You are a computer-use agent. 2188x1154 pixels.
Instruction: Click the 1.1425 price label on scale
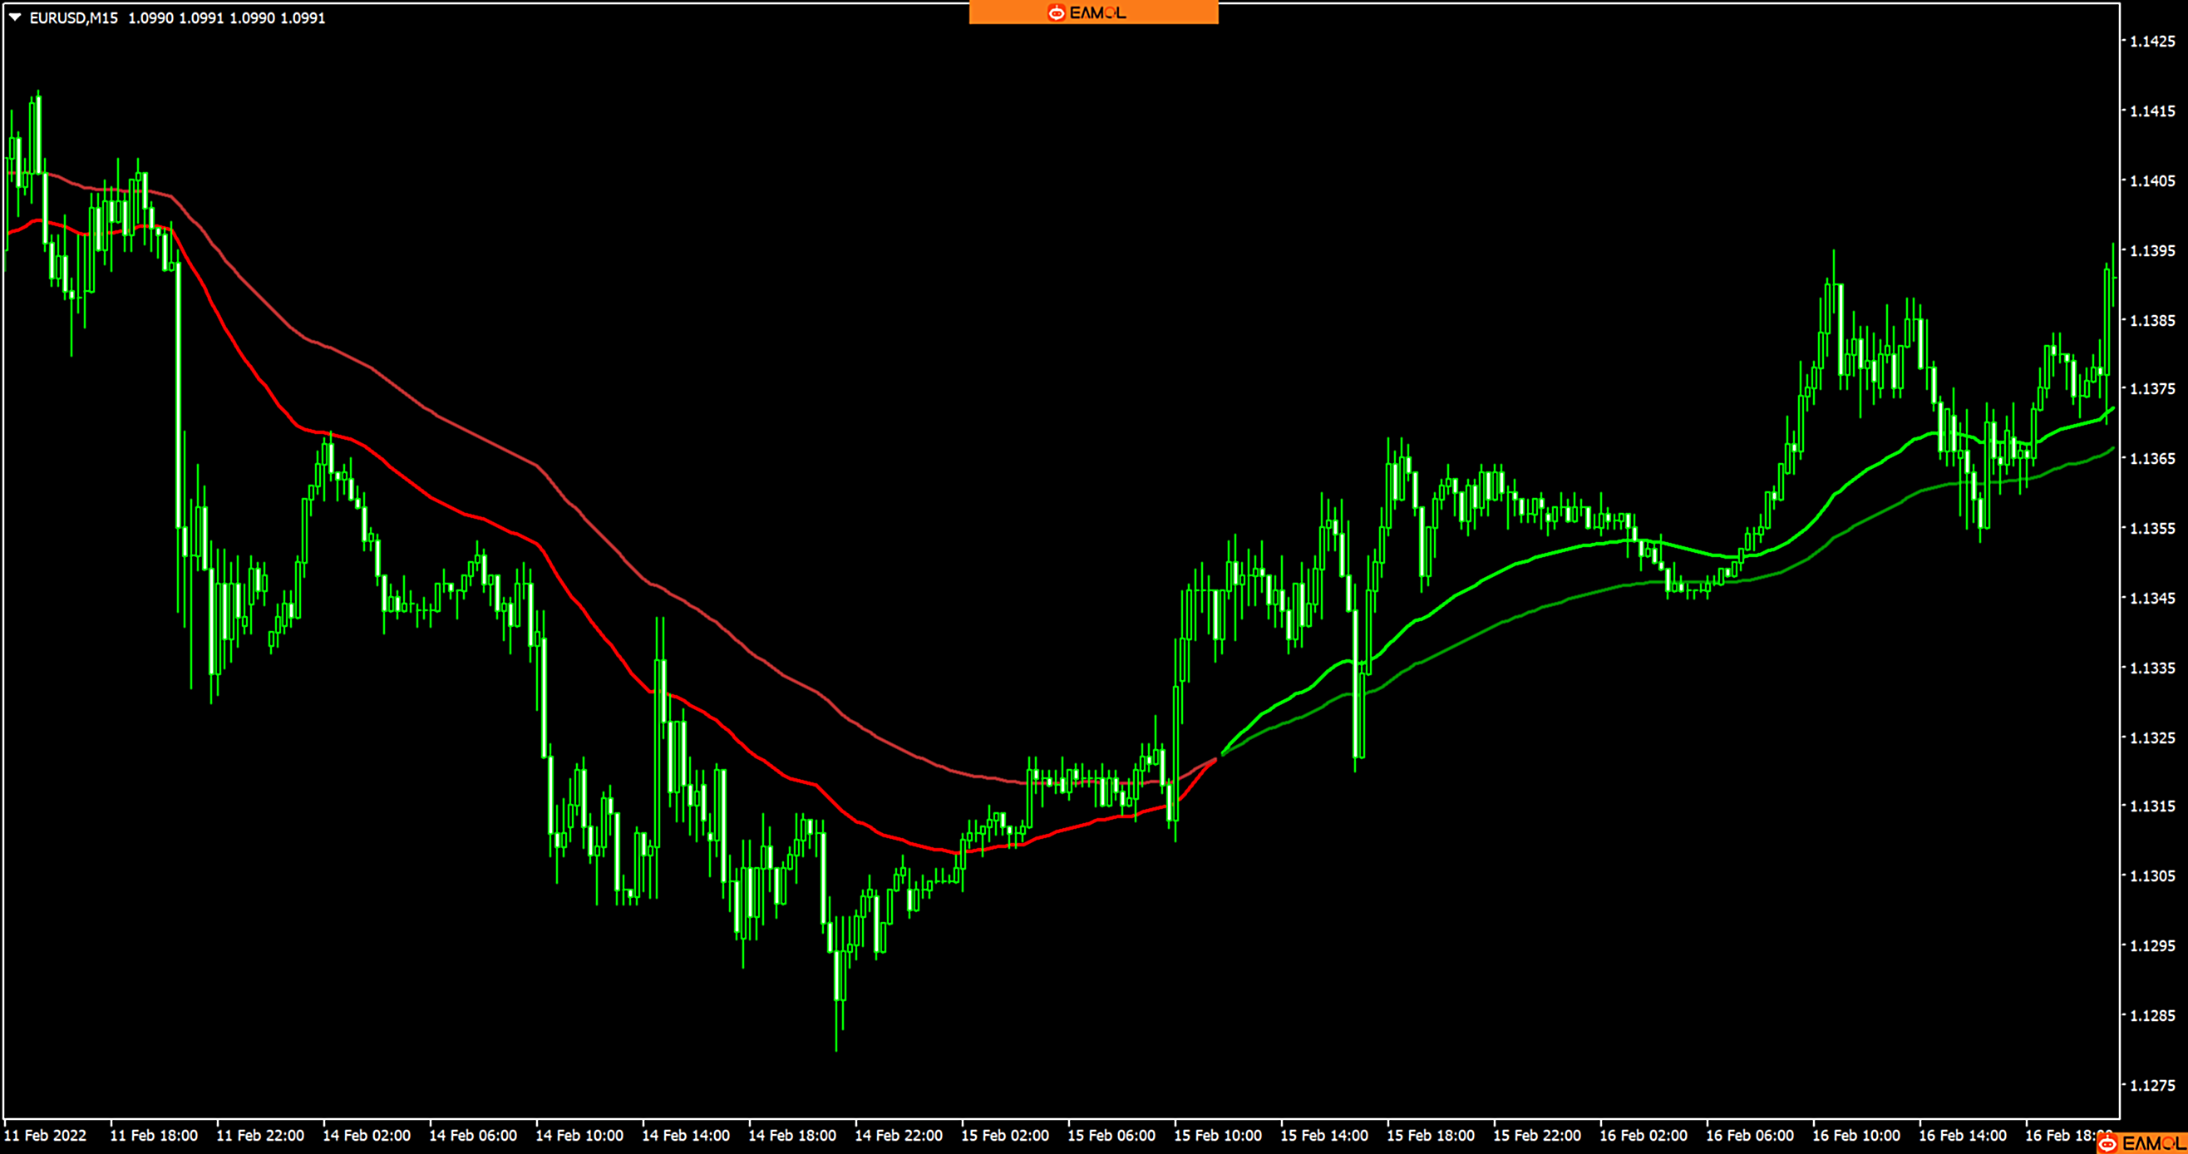(2152, 42)
